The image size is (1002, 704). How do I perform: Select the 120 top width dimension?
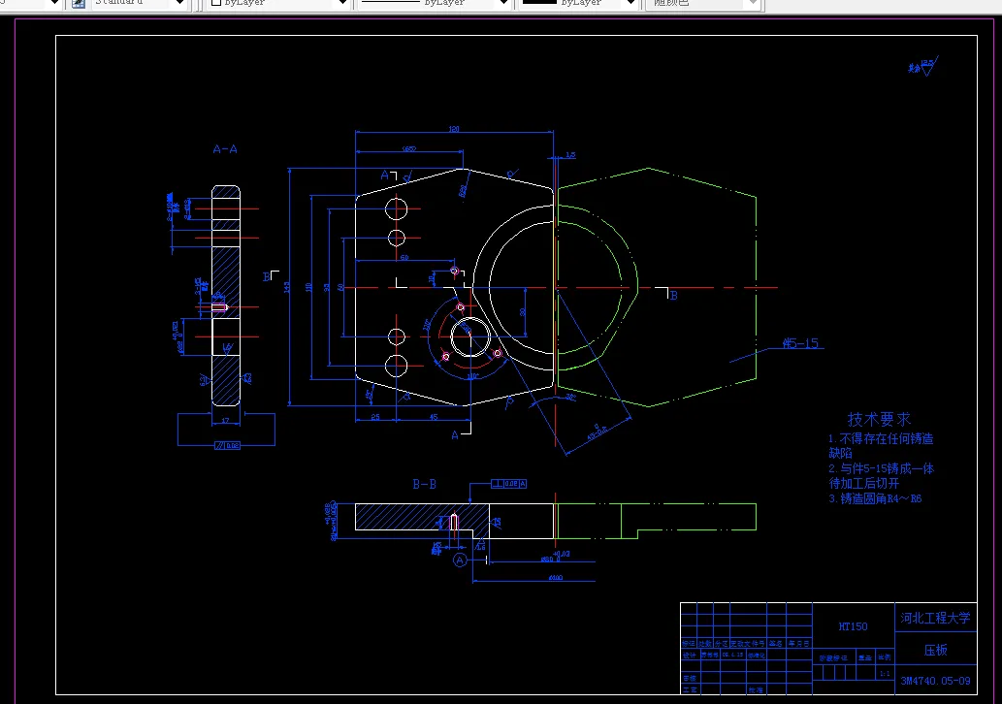(x=454, y=128)
